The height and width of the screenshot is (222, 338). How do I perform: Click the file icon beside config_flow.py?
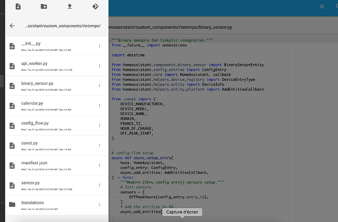click(12, 126)
